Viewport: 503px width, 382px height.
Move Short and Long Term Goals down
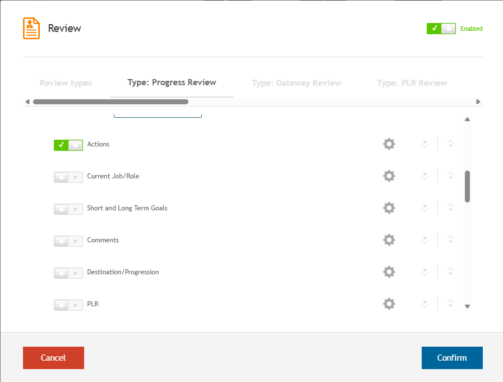(x=424, y=208)
